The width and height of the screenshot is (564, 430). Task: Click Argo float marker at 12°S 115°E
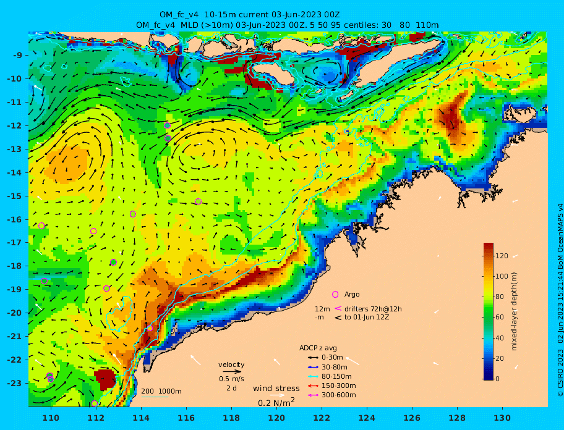(x=167, y=125)
